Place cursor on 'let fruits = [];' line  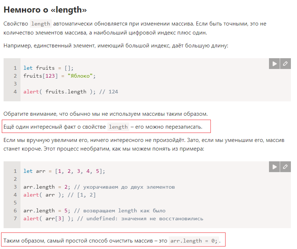coord(48,68)
